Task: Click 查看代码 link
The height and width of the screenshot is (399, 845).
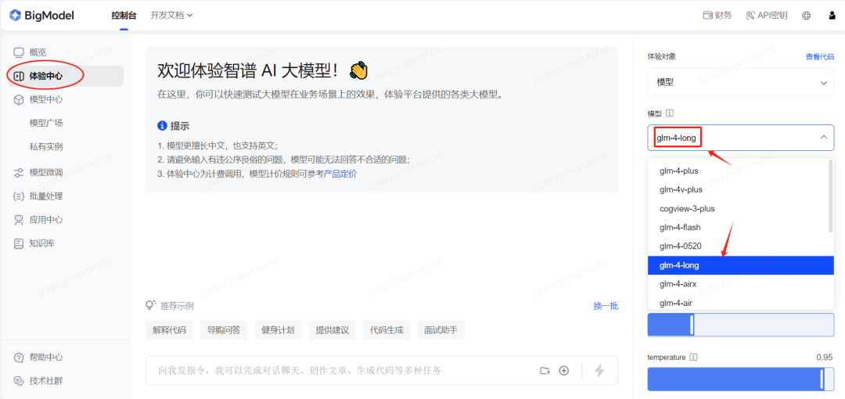Action: 820,56
